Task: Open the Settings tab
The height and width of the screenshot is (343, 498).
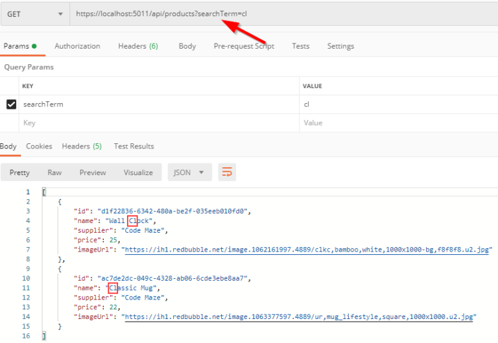Action: coord(340,46)
